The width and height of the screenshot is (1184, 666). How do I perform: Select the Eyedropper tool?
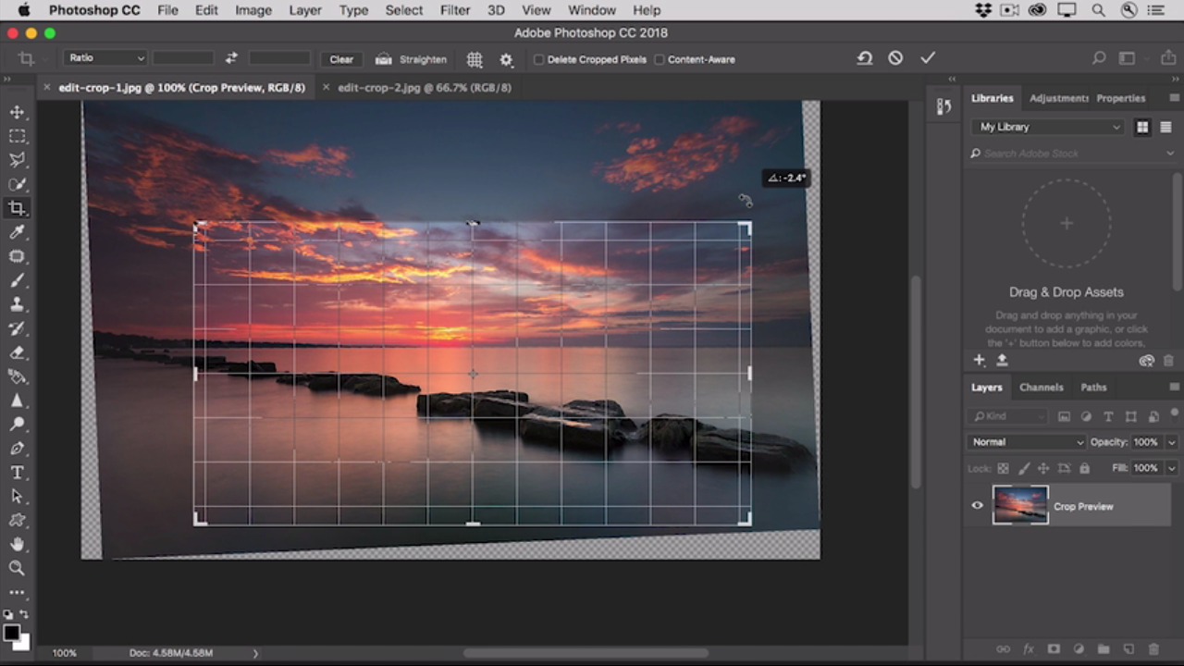click(x=17, y=232)
